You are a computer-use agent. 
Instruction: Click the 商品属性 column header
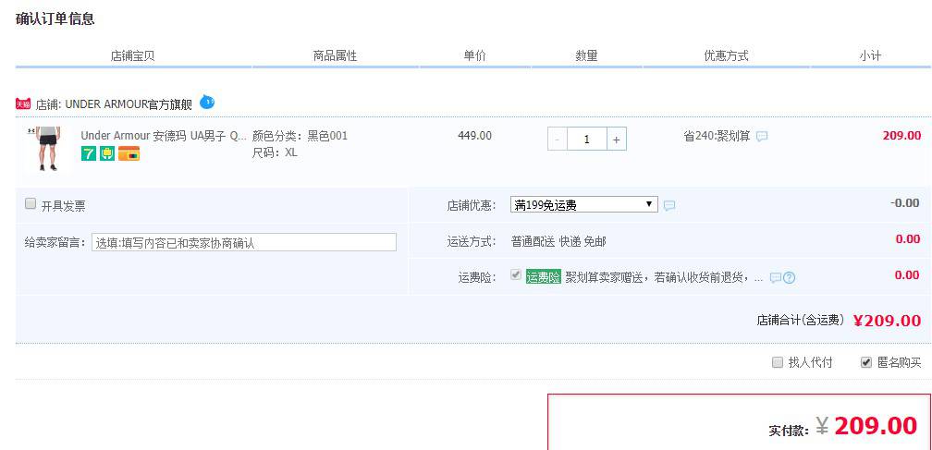pyautogui.click(x=336, y=56)
